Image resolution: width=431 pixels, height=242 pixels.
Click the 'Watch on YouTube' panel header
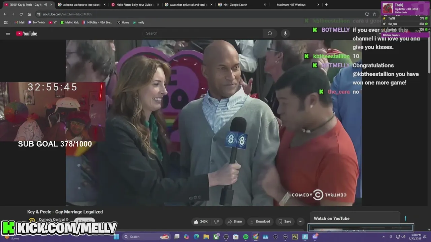[x=331, y=218]
